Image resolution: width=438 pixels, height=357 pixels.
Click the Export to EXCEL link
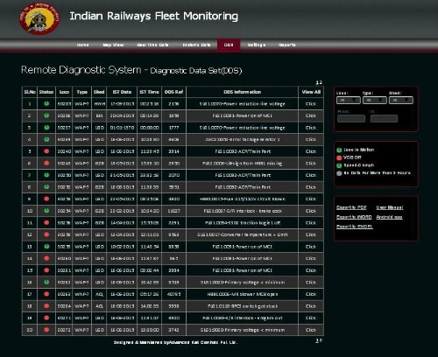[x=355, y=227]
